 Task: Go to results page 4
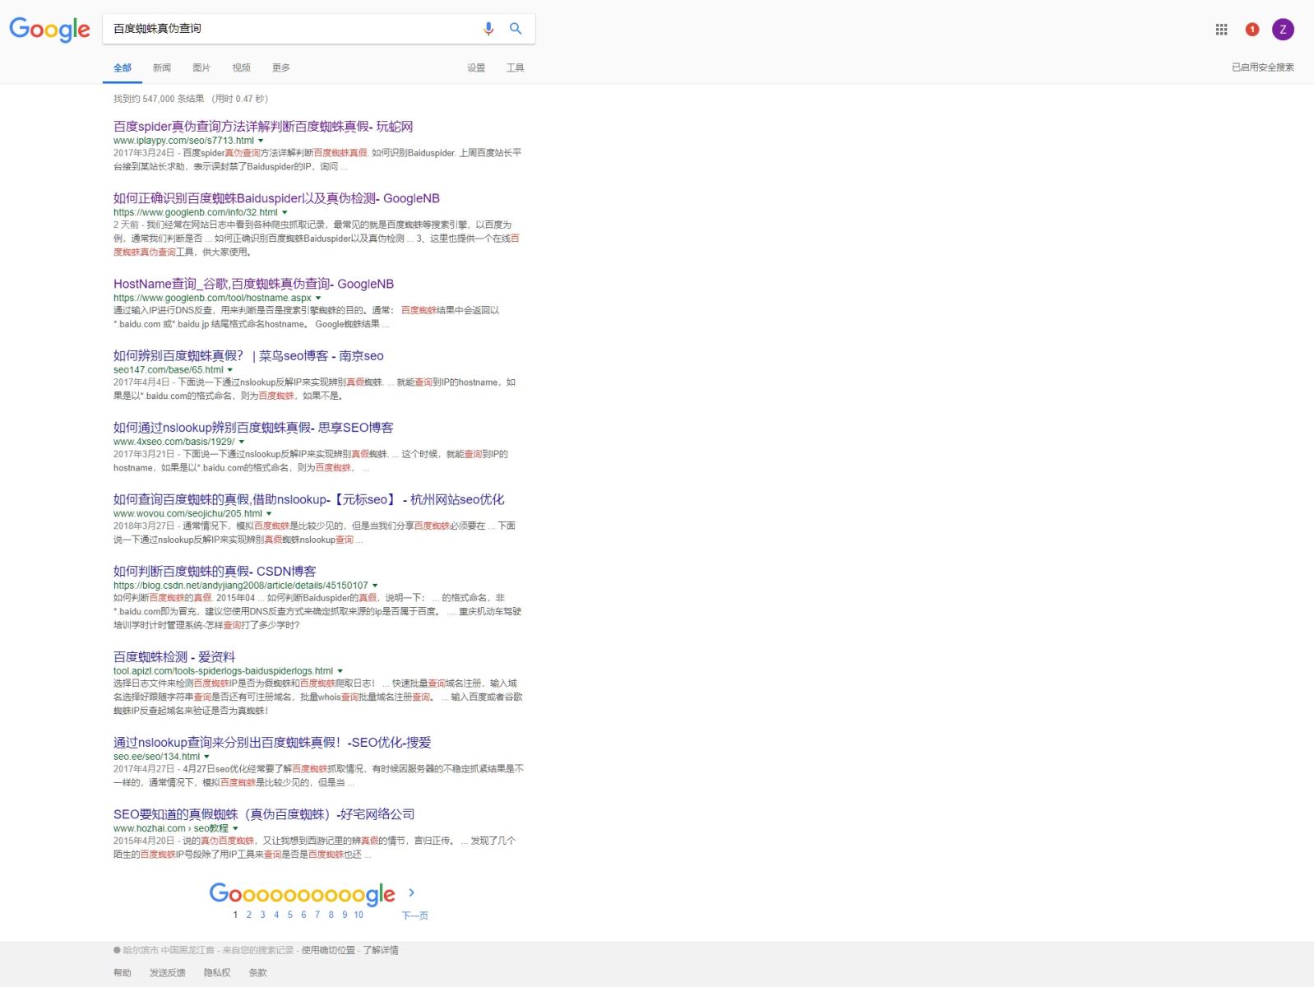[x=276, y=915]
